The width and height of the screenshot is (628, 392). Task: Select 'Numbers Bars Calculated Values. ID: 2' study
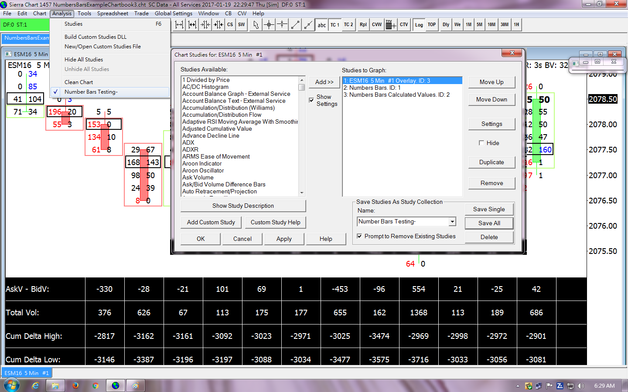click(402, 95)
